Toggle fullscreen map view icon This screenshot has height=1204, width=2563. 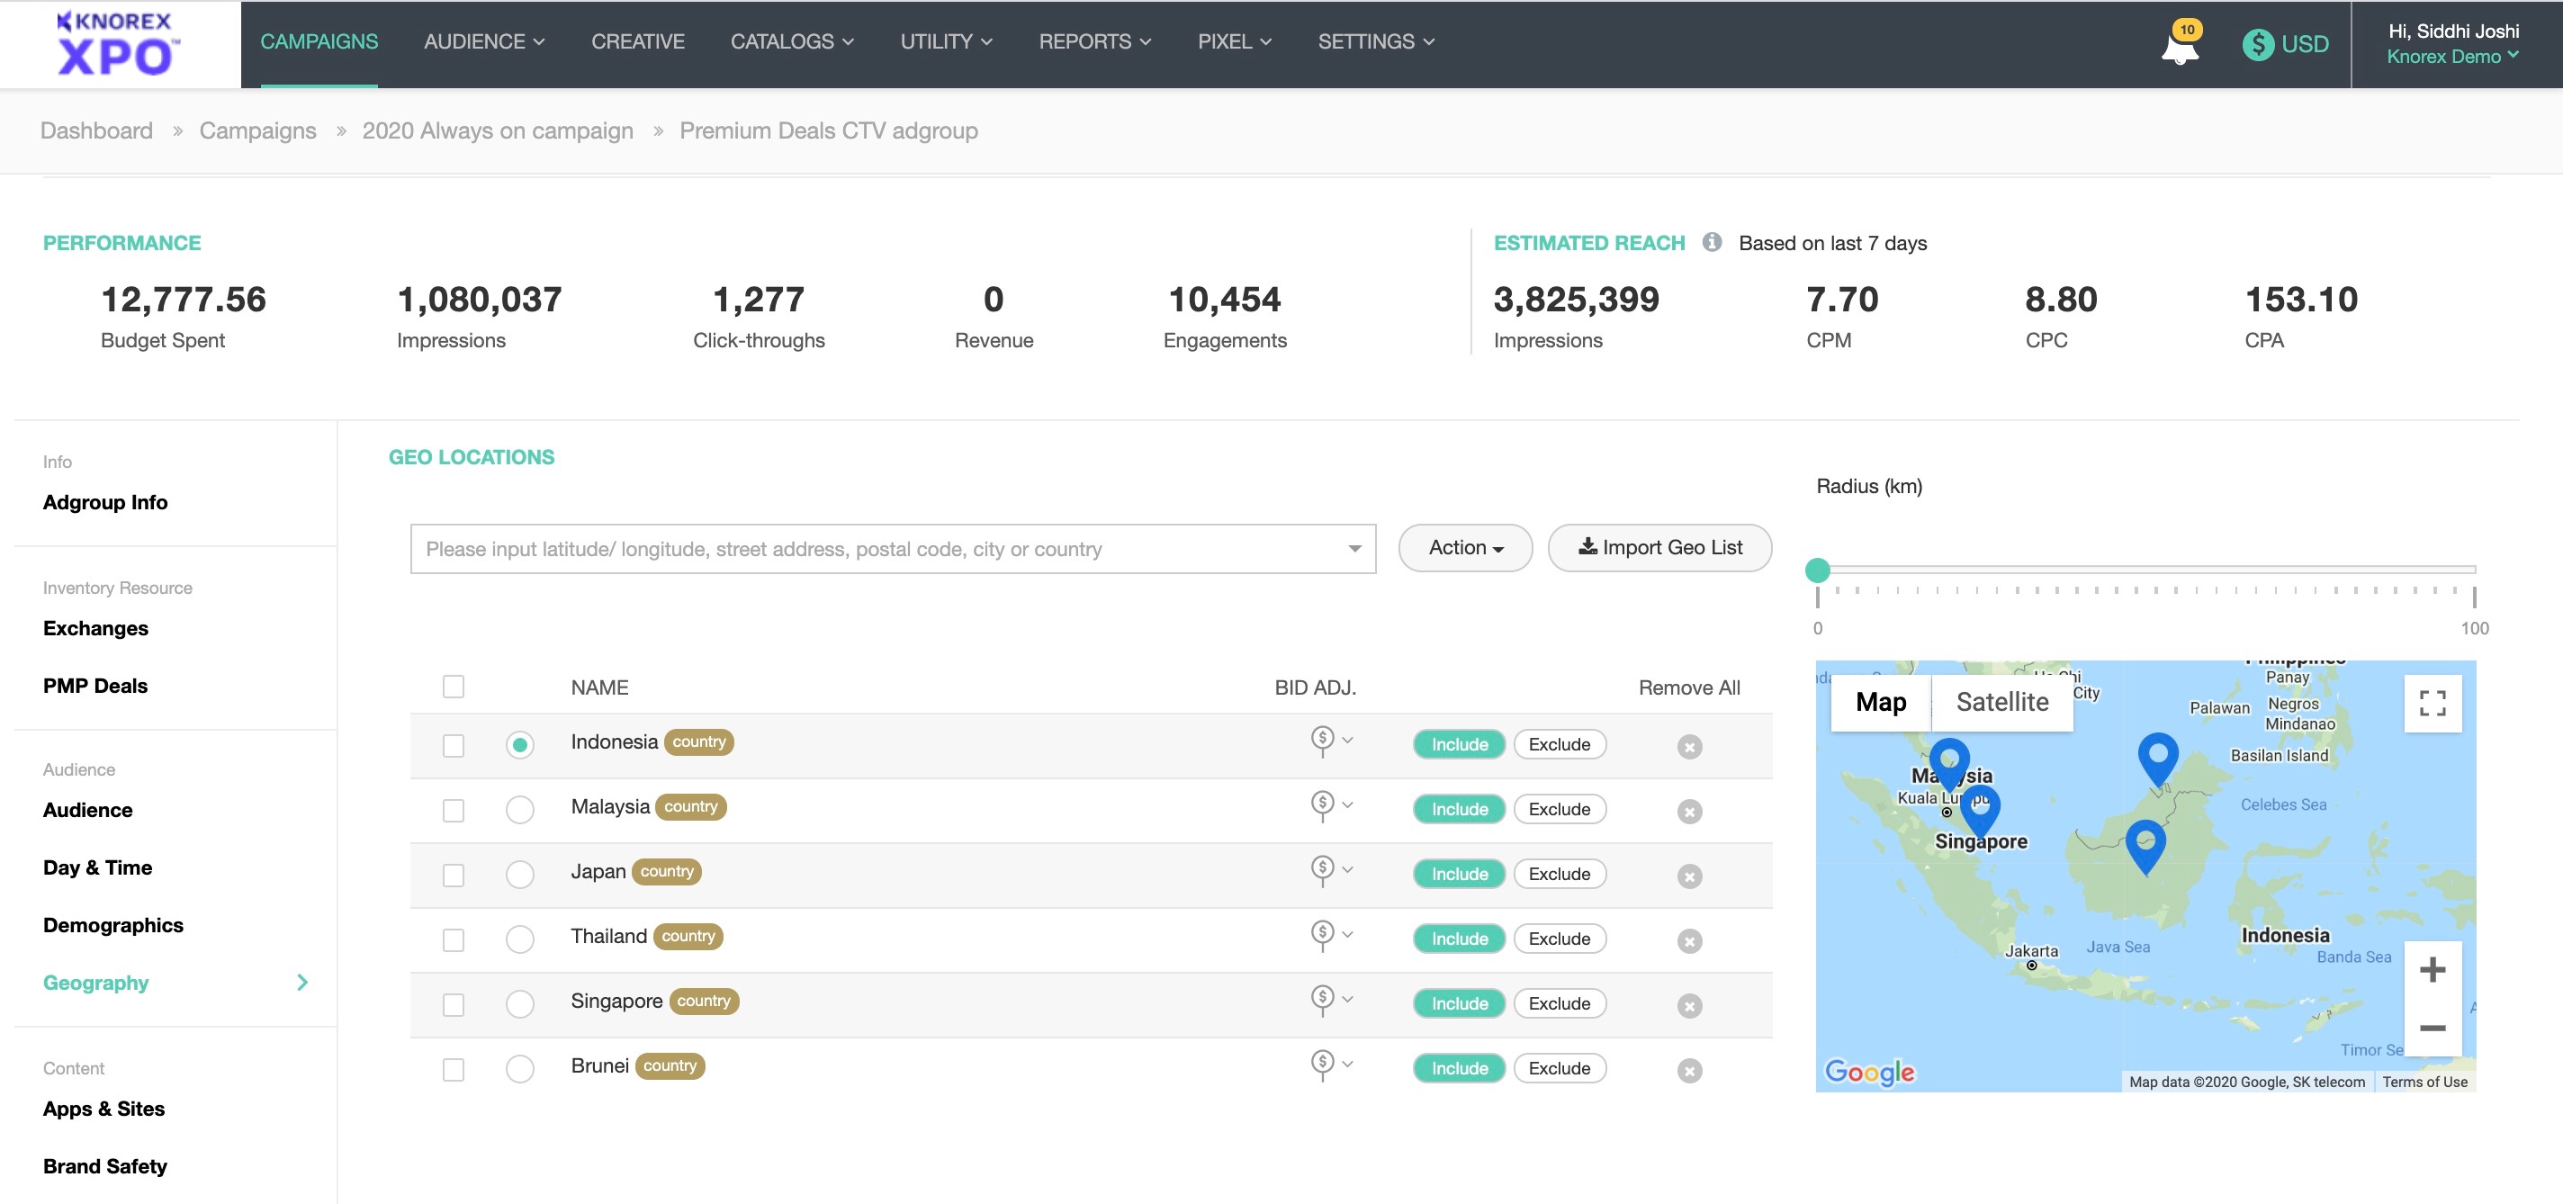2433,704
